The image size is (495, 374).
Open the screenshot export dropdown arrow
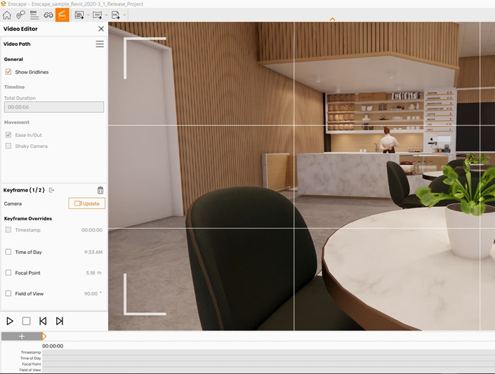tap(88, 15)
